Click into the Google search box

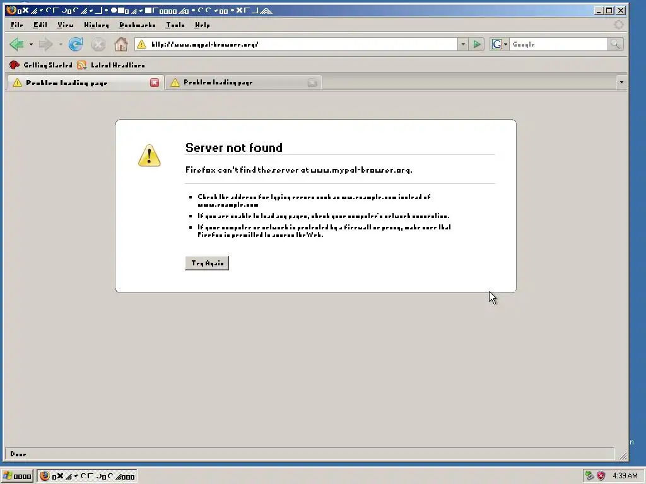click(x=558, y=44)
